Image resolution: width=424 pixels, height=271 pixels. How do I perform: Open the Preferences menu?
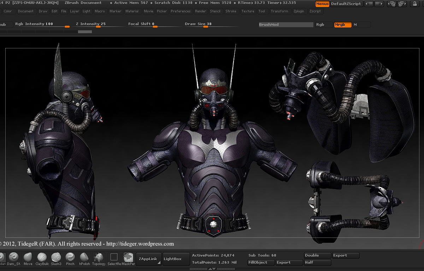181,11
